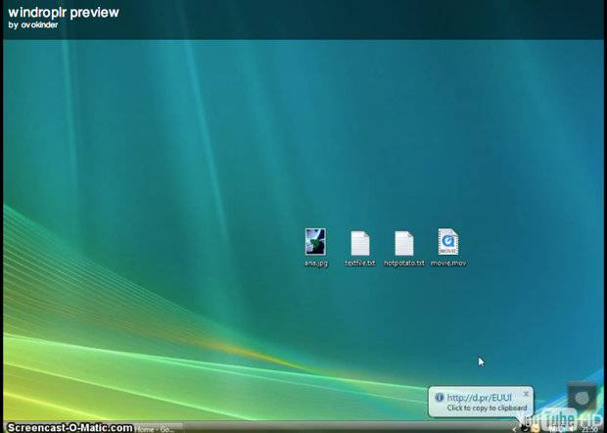
Task: Click the black droplr tray icon
Action: [525, 428]
